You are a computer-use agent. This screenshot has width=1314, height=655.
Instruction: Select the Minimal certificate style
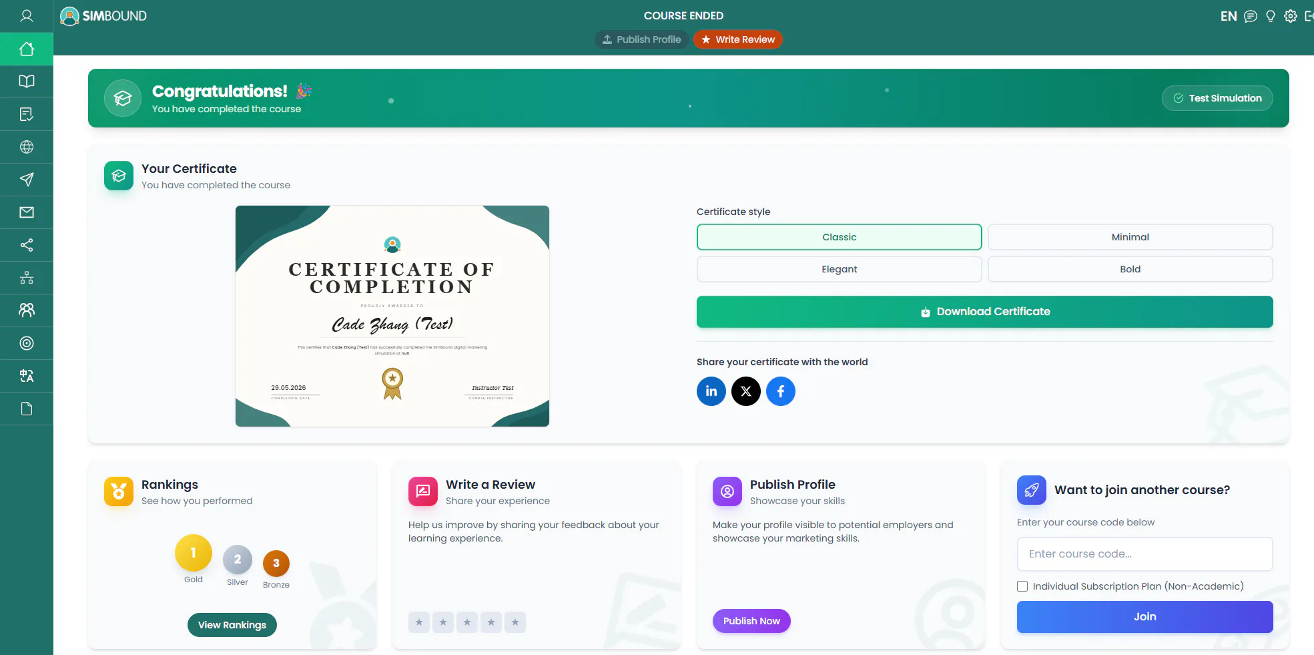point(1130,237)
